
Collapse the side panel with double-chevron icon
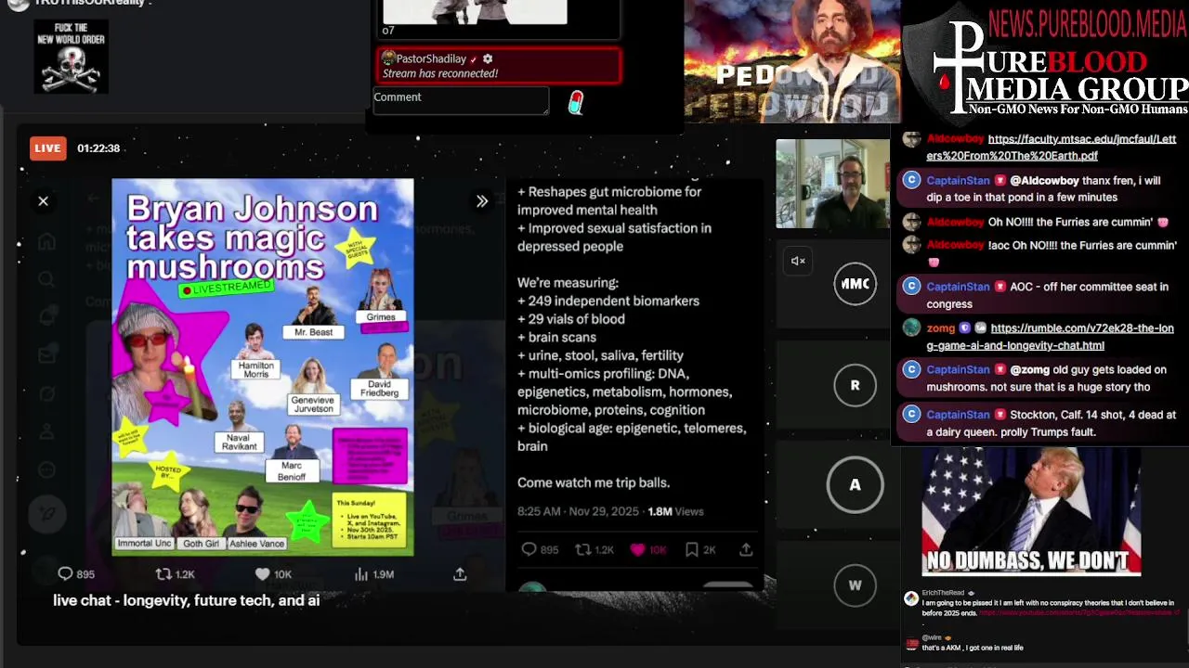click(482, 201)
